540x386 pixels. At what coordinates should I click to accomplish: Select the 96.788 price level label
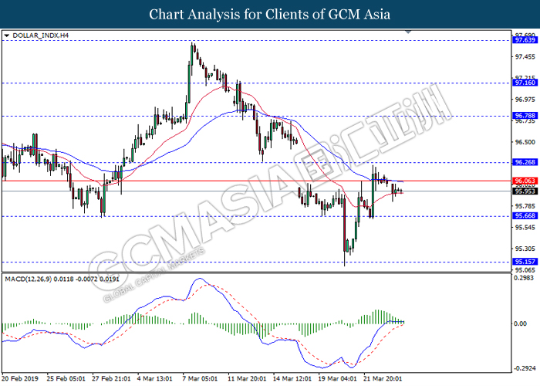[525, 116]
